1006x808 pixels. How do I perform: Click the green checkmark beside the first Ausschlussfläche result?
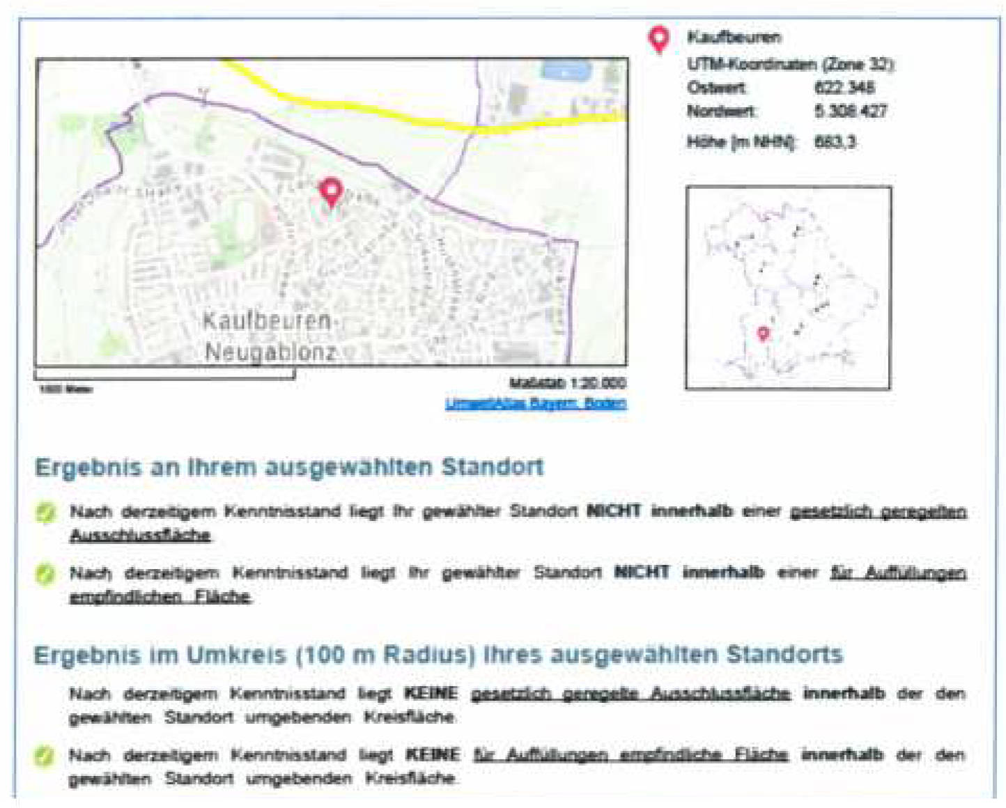[x=46, y=511]
